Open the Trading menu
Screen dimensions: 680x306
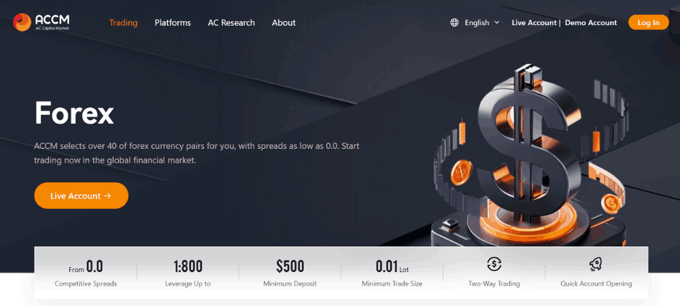123,22
